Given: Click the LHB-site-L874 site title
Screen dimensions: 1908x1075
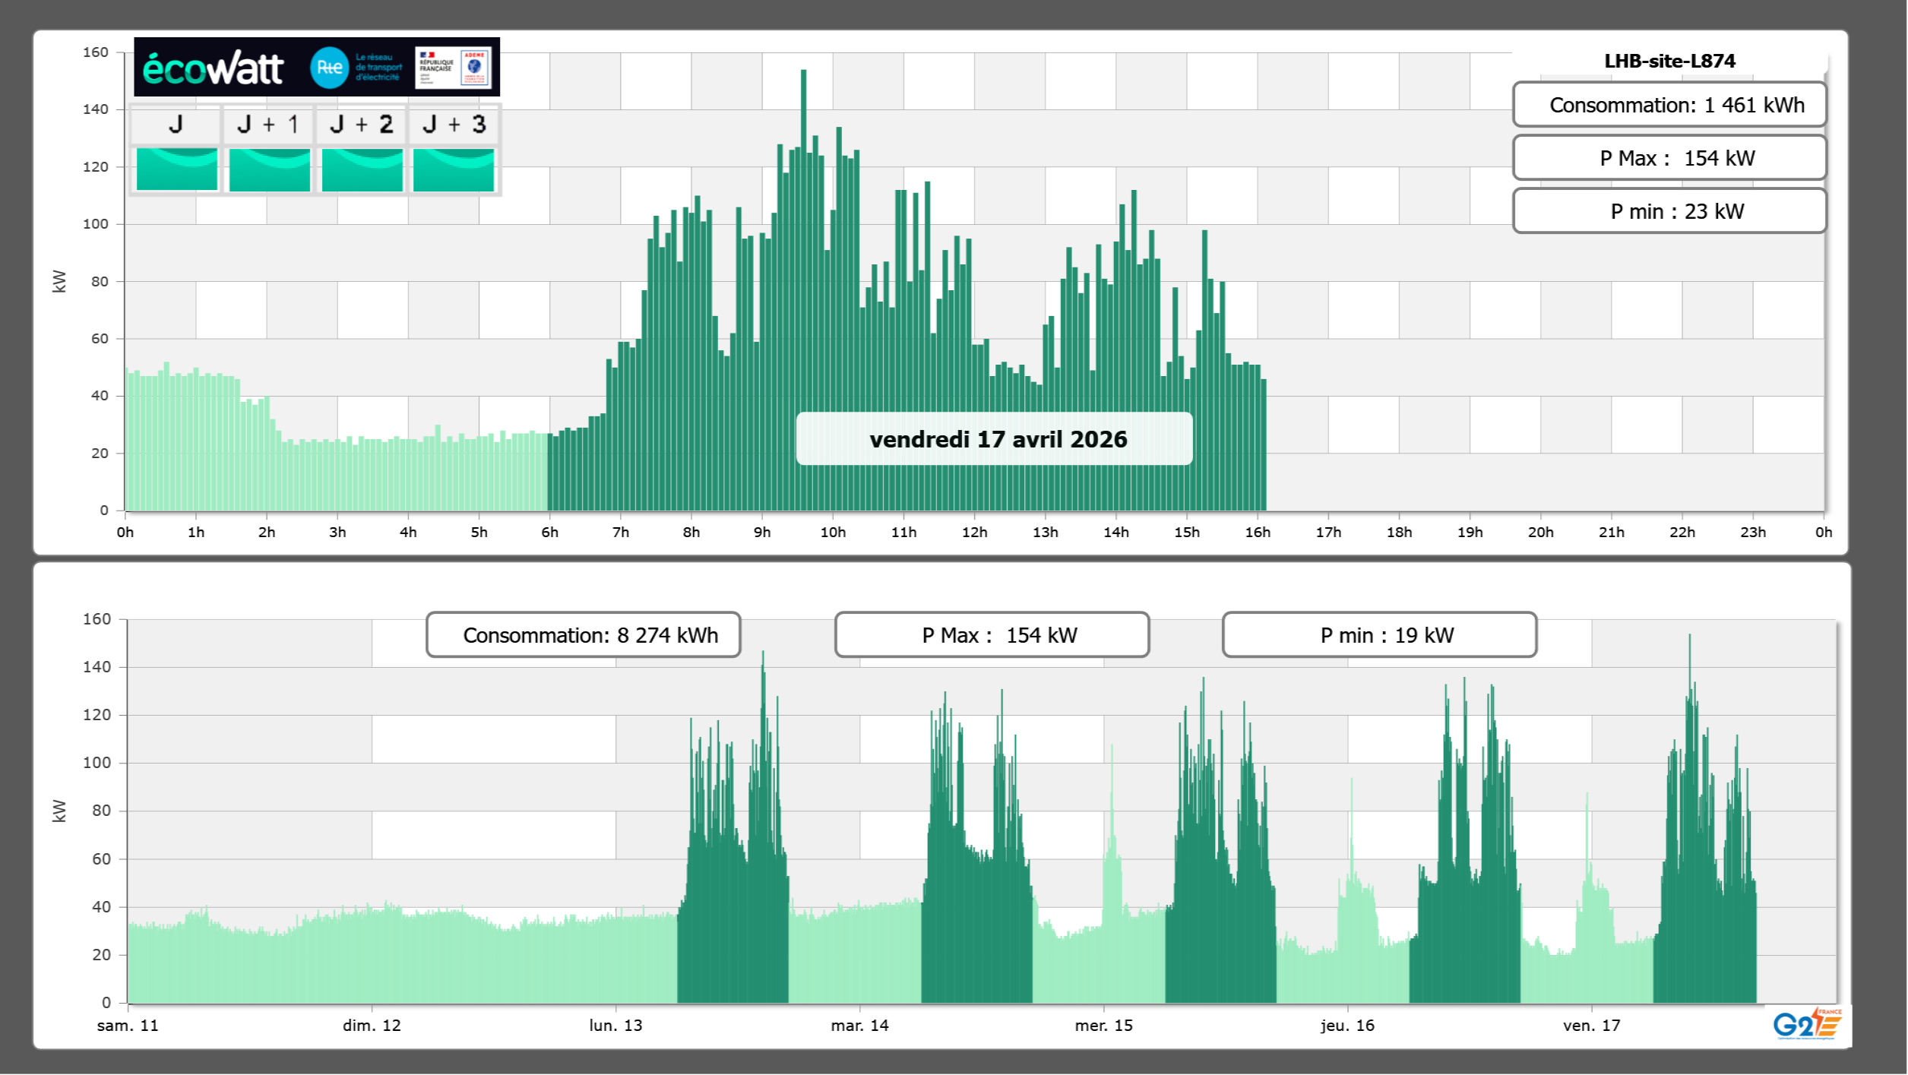Looking at the screenshot, I should 1669,61.
